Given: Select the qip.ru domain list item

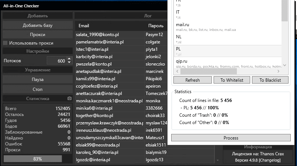Looking at the screenshot, I should [228, 63].
